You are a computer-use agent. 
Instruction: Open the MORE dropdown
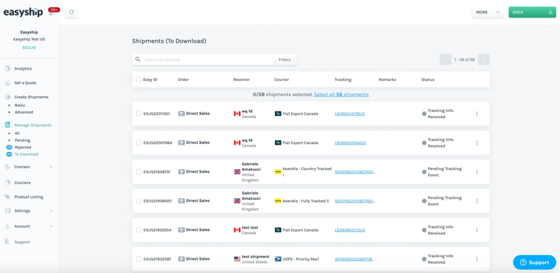point(488,12)
